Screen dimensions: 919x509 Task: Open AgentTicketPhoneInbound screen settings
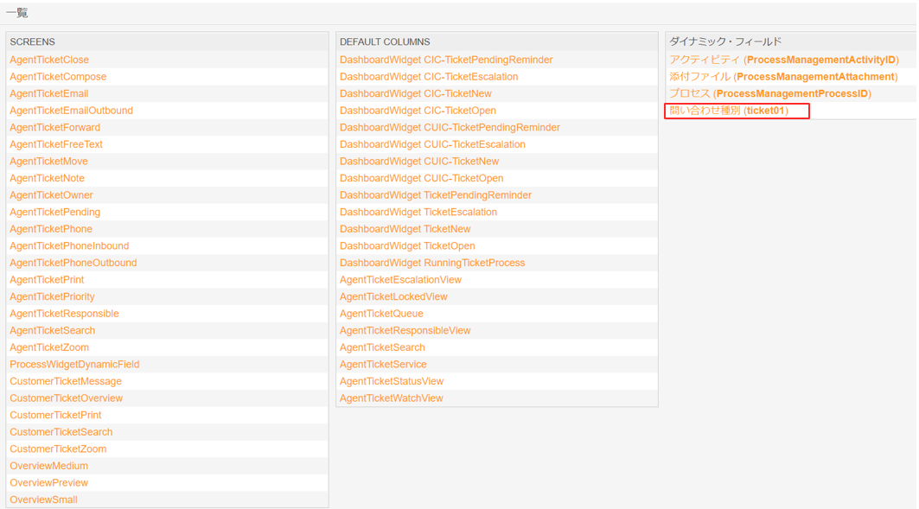pyautogui.click(x=69, y=246)
